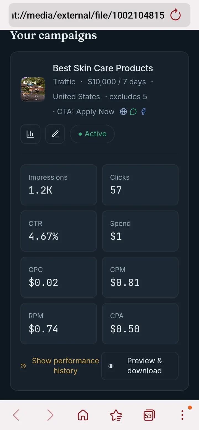The height and width of the screenshot is (430, 199).
Task: Tap the browser address bar URL
Action: (x=88, y=15)
